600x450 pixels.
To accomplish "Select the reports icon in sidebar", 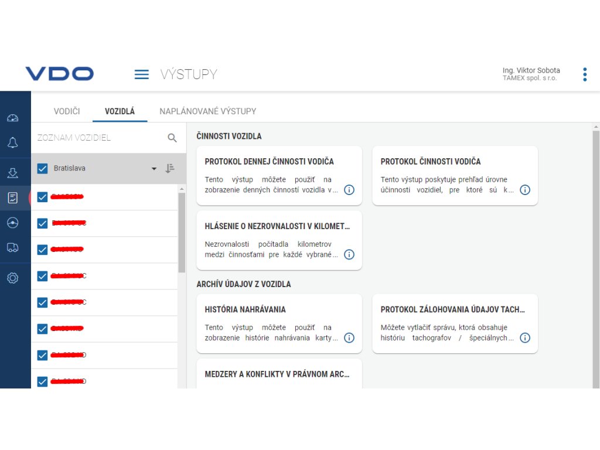I will tap(13, 198).
